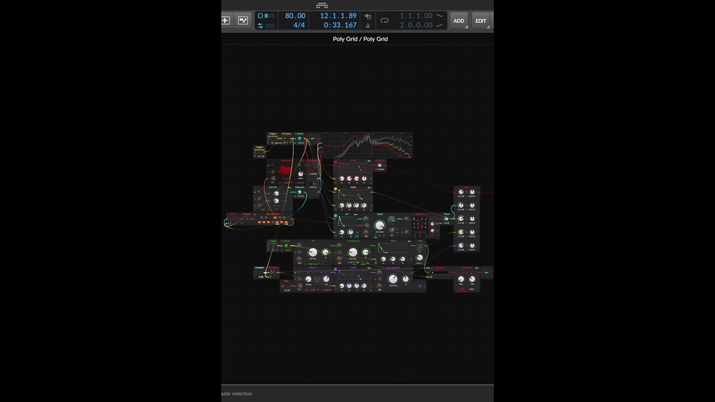Open the EDIT dropdown button

click(x=481, y=21)
